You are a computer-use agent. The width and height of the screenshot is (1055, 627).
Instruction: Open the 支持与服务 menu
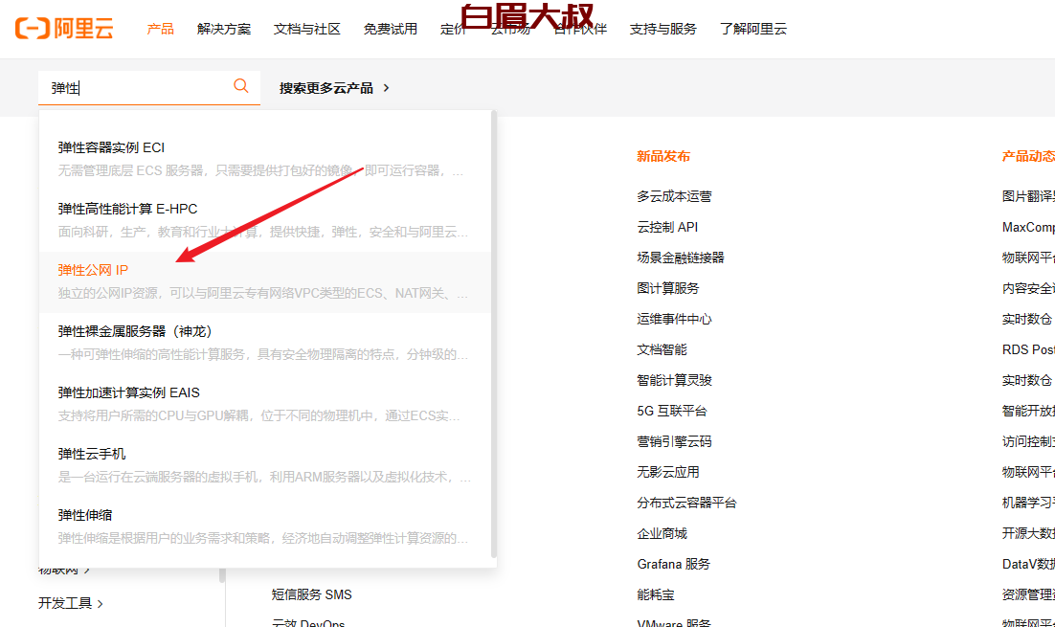[662, 29]
